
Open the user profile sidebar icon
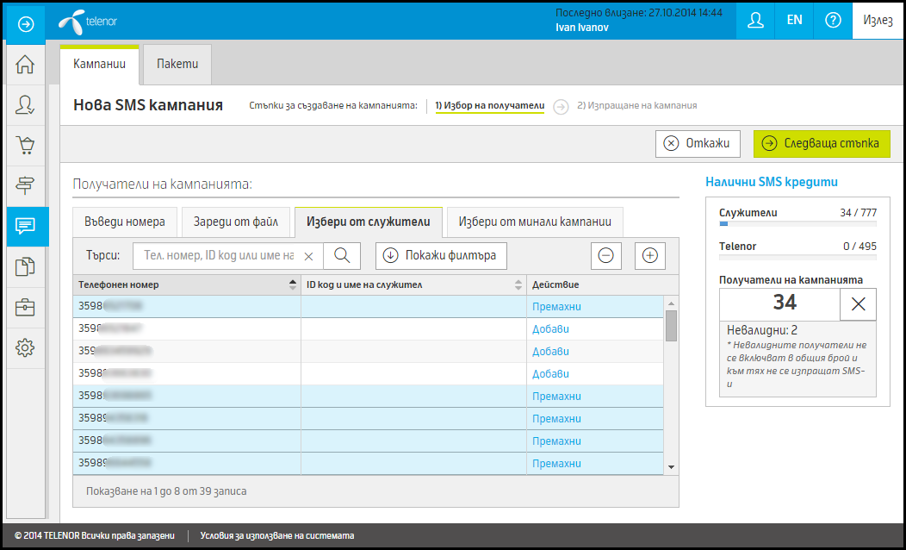tap(25, 104)
